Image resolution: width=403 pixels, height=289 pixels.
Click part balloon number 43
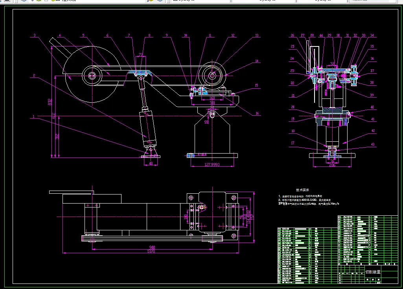click(373, 144)
